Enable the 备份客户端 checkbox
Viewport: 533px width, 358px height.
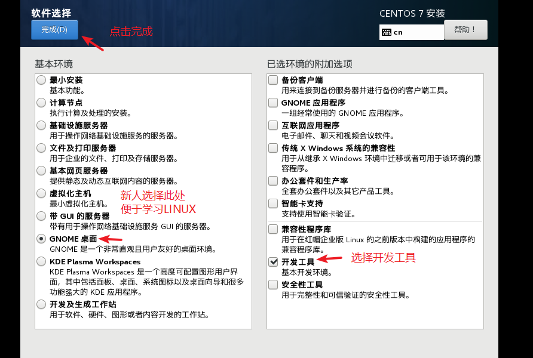coord(273,80)
